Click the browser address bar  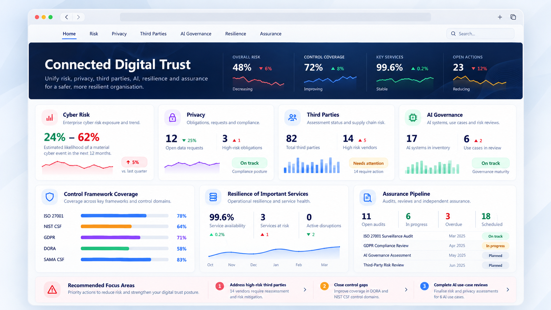point(275,17)
